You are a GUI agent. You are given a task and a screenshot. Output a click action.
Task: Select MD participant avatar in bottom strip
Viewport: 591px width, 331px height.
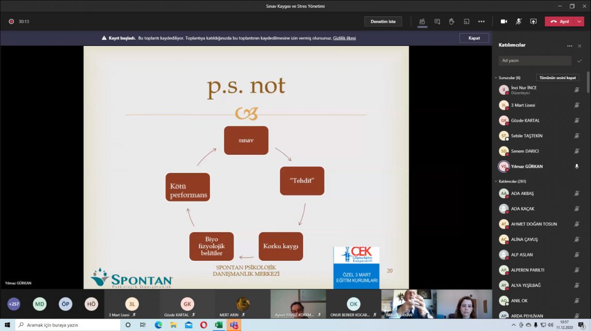pyautogui.click(x=40, y=304)
